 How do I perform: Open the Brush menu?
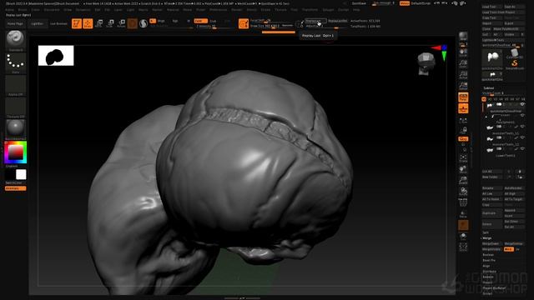click(x=23, y=10)
